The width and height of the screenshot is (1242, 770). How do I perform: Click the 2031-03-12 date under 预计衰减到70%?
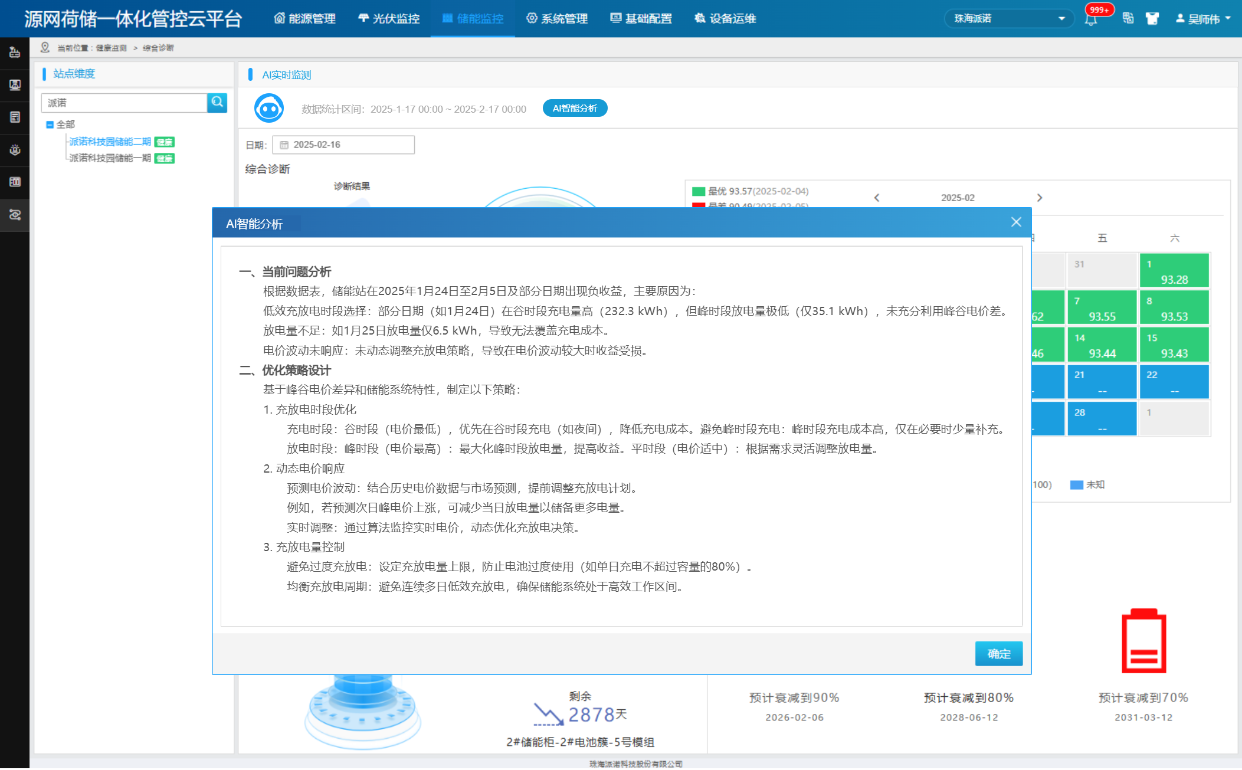pos(1143,717)
